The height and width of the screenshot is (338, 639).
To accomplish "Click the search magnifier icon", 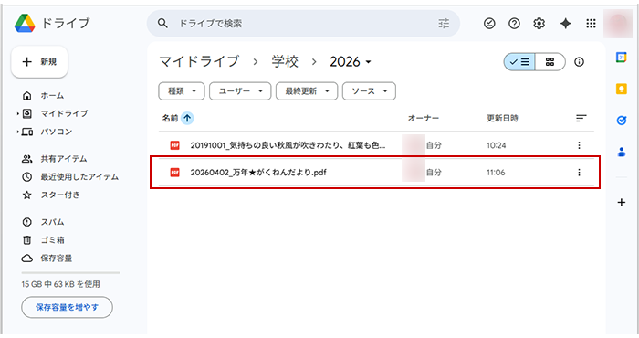I will 162,24.
